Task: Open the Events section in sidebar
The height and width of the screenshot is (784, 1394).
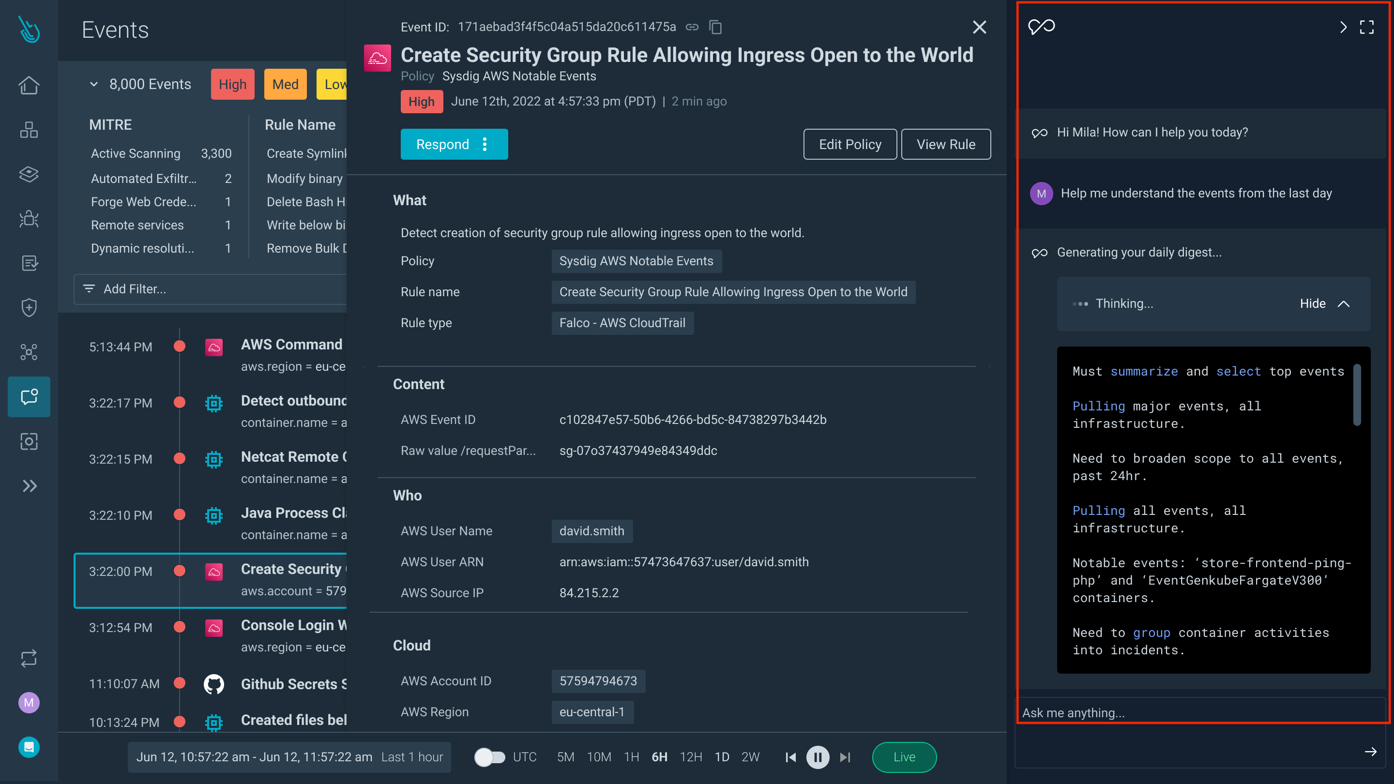Action: pos(29,397)
